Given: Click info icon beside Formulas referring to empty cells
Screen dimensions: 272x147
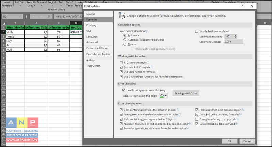Looking at the screenshot, I should pos(238,119).
